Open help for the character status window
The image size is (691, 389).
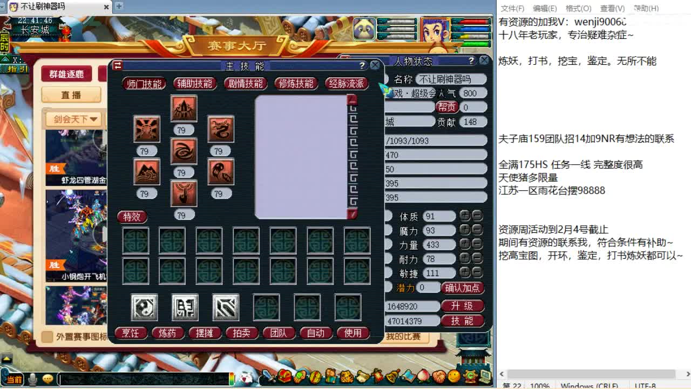pos(471,61)
